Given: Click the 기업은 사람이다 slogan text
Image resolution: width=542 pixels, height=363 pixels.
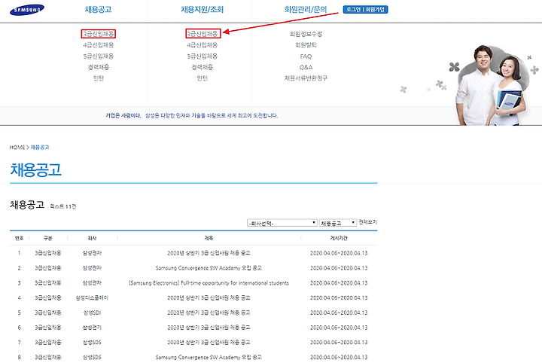Looking at the screenshot, I should click(123, 115).
